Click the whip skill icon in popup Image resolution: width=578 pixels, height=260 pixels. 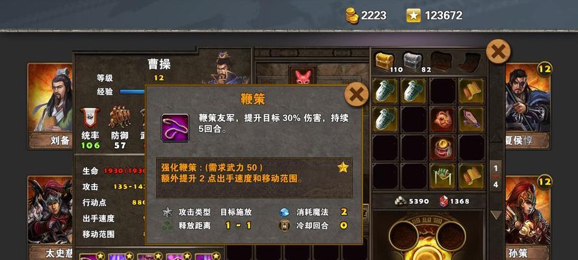coord(175,128)
